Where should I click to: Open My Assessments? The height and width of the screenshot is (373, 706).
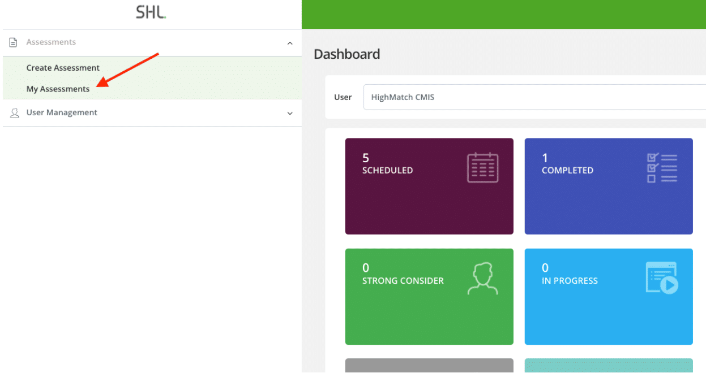click(58, 89)
